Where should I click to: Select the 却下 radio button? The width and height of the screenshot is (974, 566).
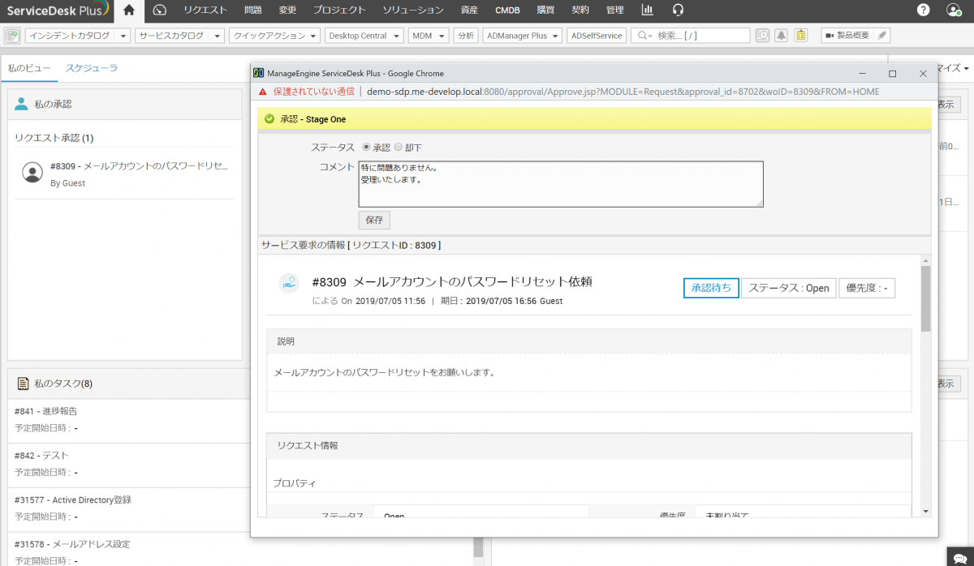point(398,148)
